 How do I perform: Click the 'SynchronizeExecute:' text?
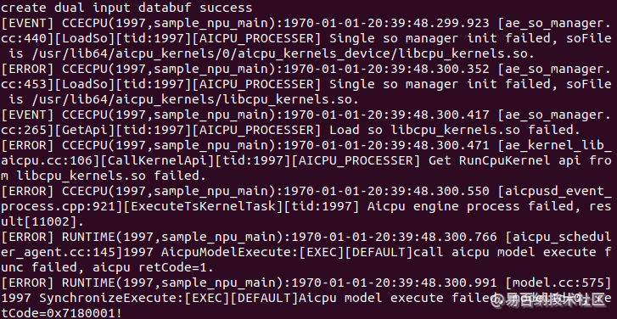pos(111,298)
